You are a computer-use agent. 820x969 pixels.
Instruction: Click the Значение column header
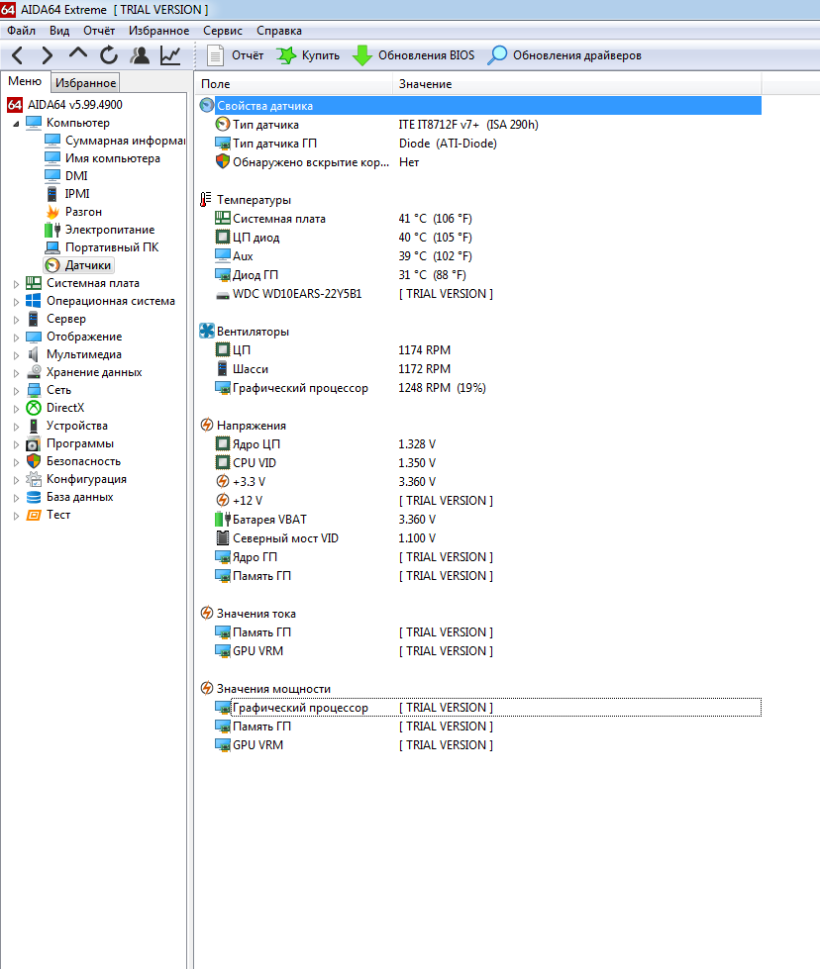(x=577, y=84)
